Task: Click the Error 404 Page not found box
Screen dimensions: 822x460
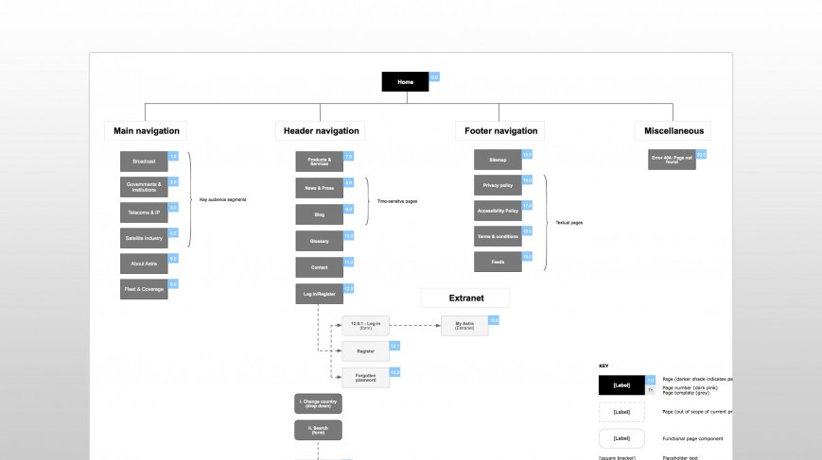Action: 672,160
